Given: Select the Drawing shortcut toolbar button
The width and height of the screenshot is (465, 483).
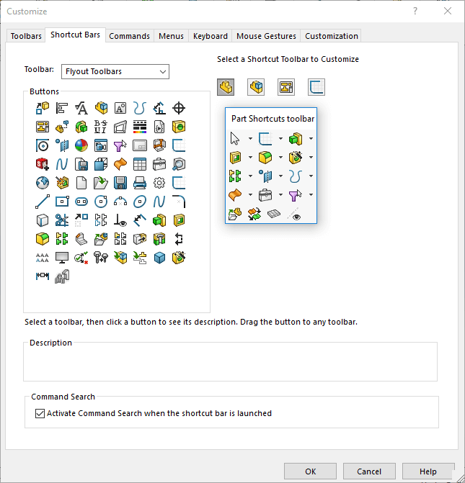Looking at the screenshot, I should (286, 87).
